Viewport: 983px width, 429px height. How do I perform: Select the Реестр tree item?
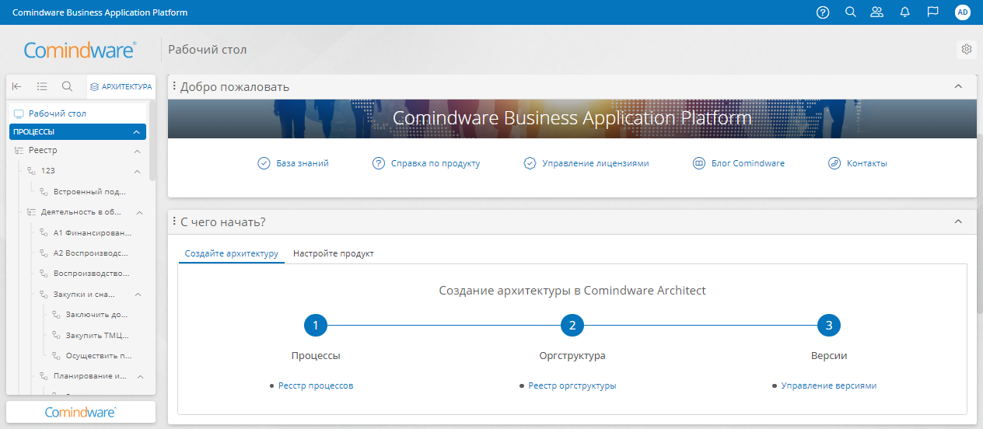43,150
